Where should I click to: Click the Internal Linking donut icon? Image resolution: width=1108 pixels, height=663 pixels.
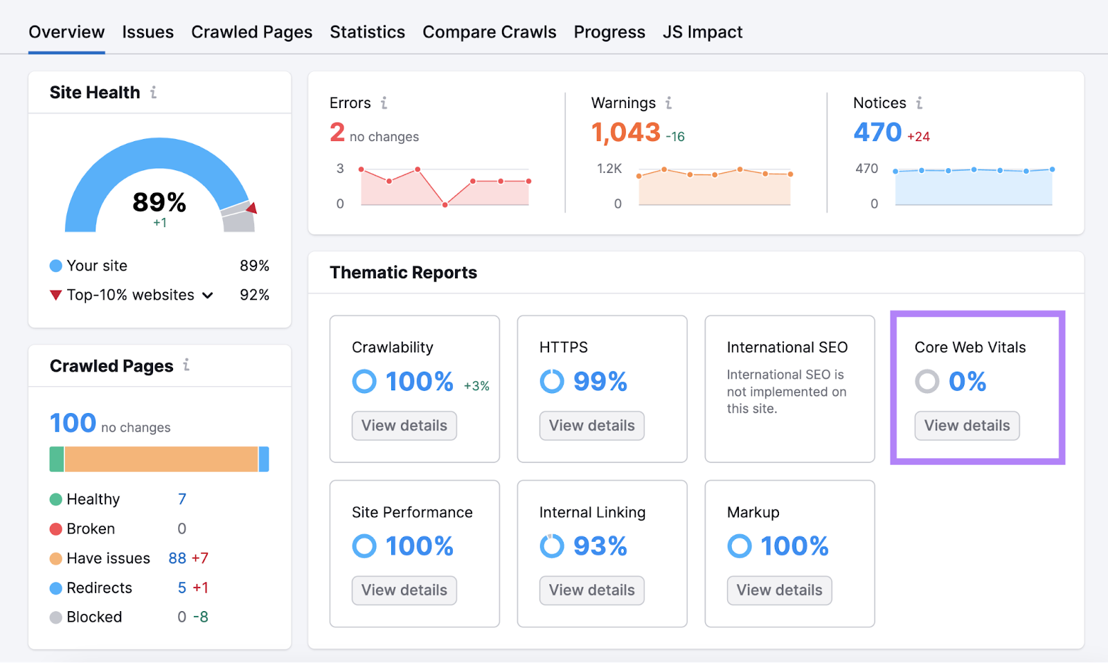551,545
